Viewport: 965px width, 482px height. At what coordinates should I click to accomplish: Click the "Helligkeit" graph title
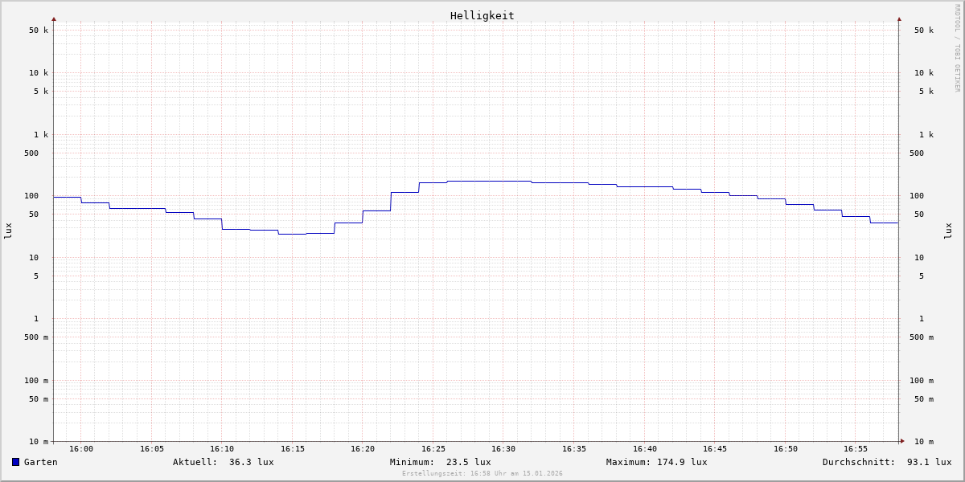point(482,15)
